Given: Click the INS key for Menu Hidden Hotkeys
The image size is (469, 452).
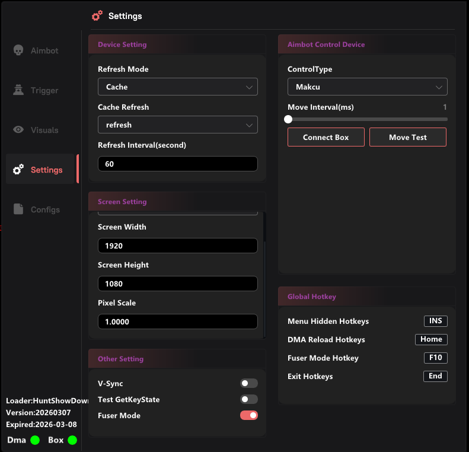Looking at the screenshot, I should (435, 321).
